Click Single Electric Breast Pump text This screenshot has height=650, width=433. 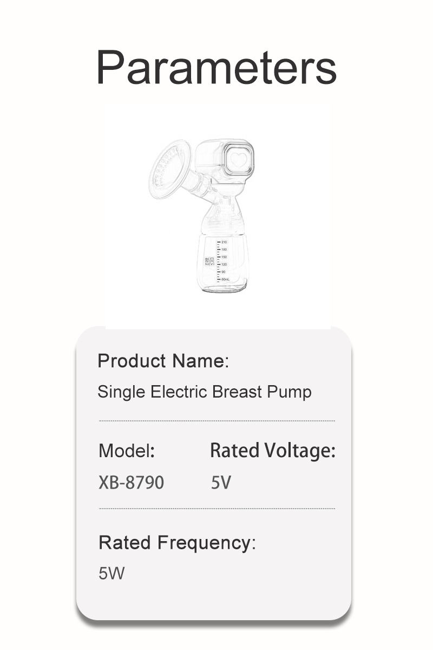pyautogui.click(x=204, y=392)
